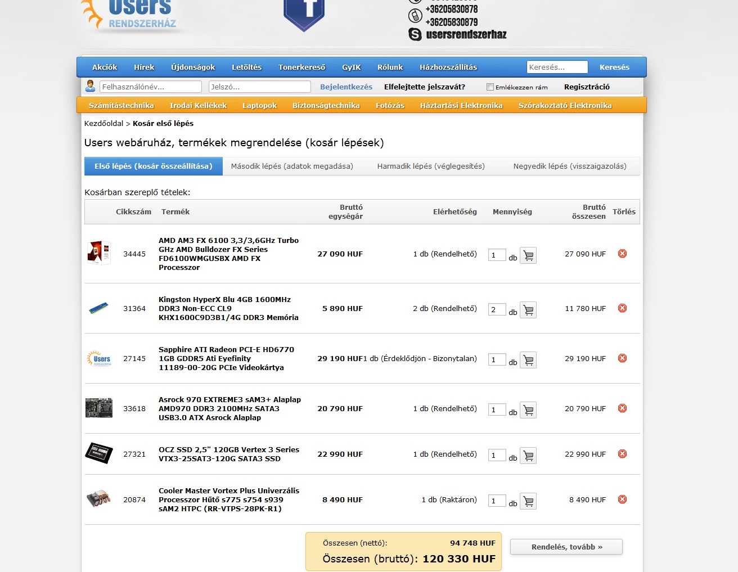
Task: Open Letöltés page
Action: [247, 67]
